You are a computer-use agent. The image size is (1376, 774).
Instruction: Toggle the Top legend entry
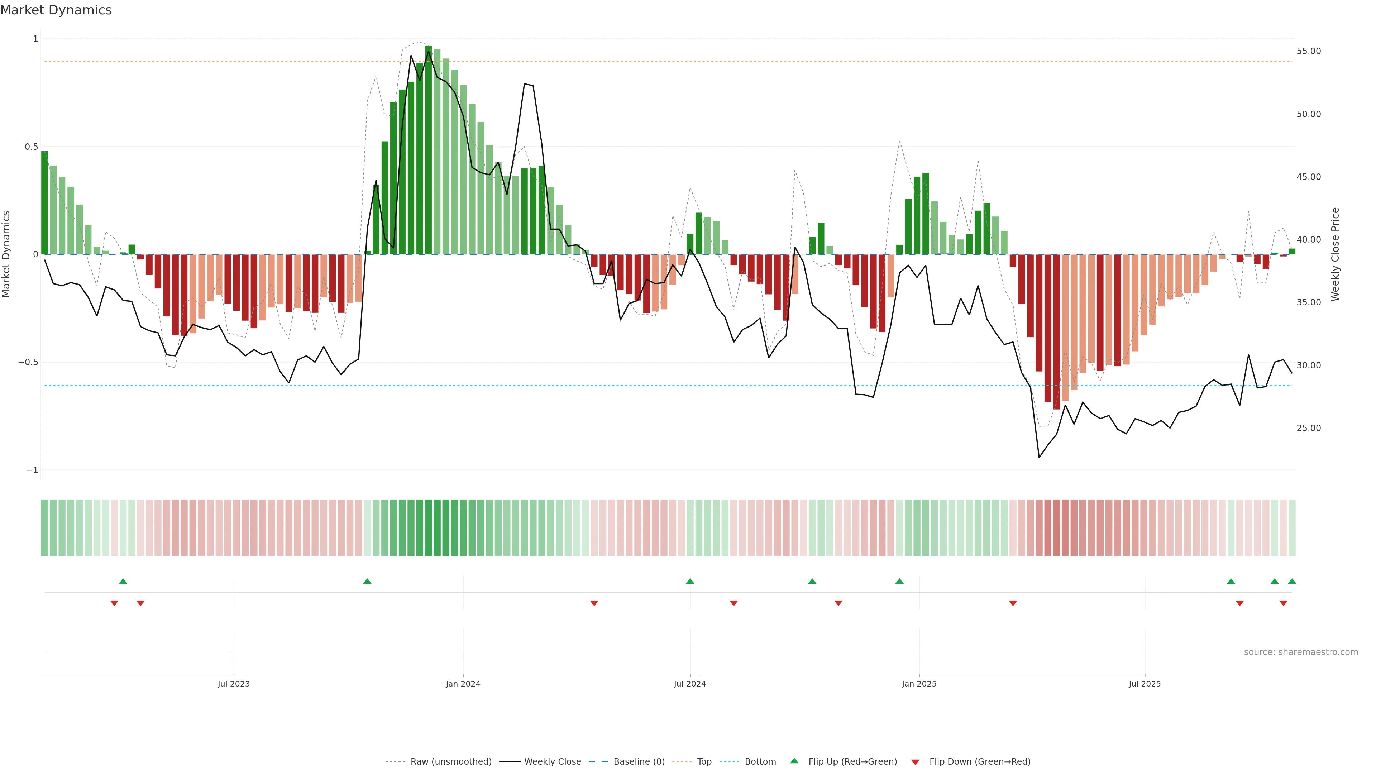[x=704, y=762]
